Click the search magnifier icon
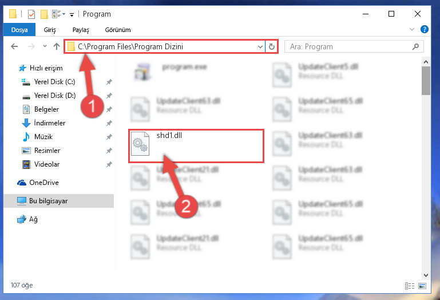 tap(415, 46)
